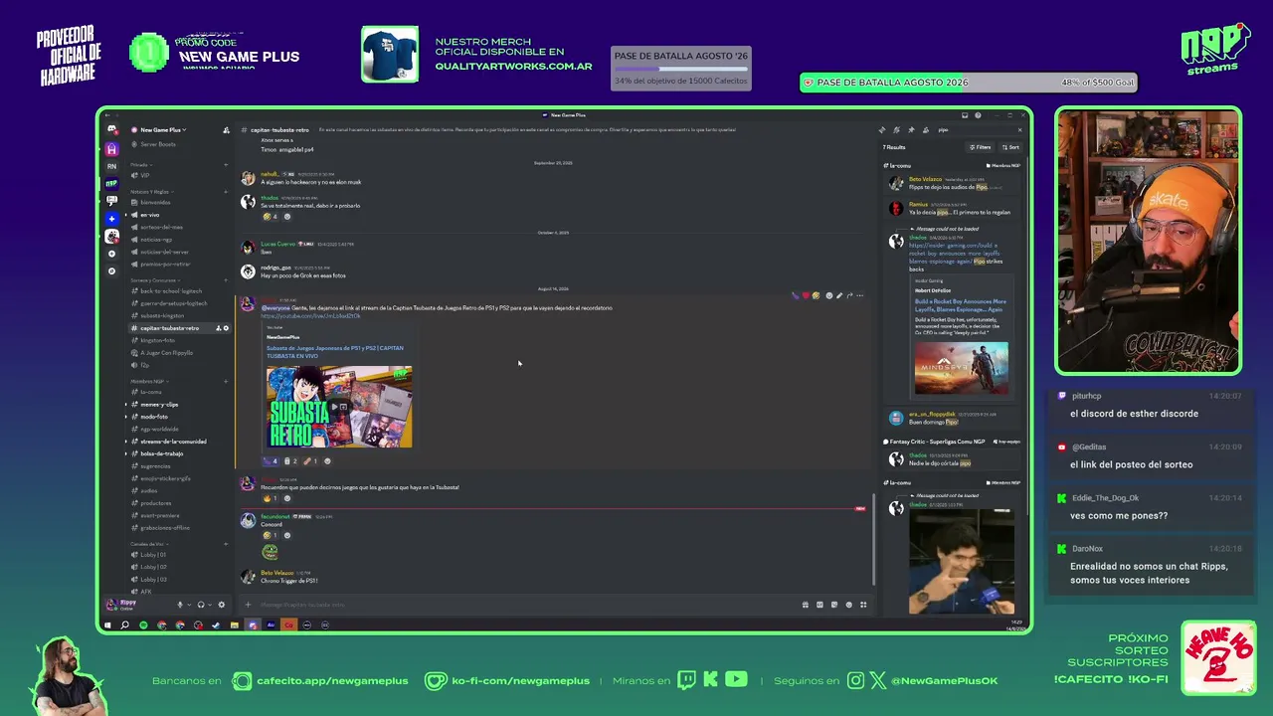Open File Explorer from the taskbar

[234, 626]
